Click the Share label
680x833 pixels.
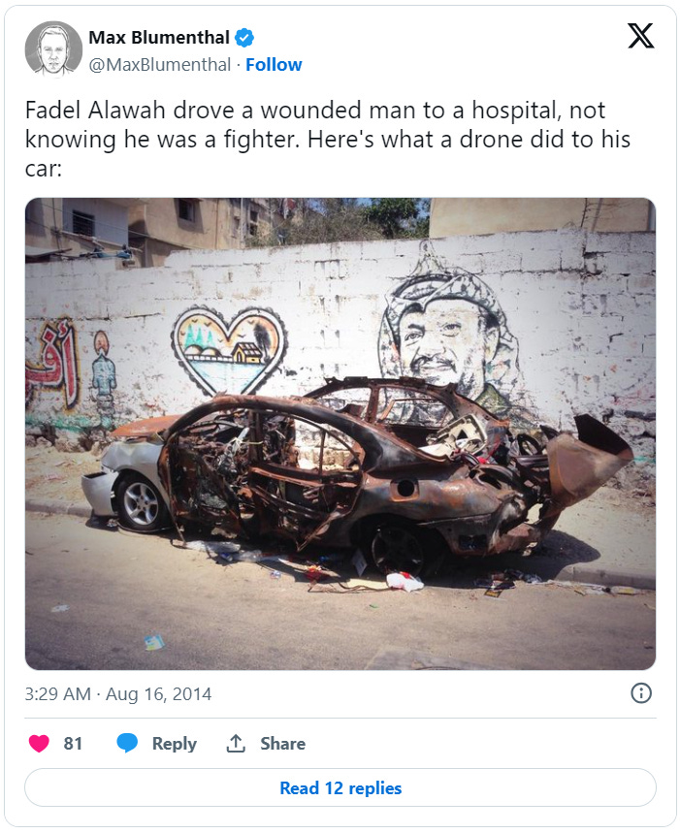(282, 743)
